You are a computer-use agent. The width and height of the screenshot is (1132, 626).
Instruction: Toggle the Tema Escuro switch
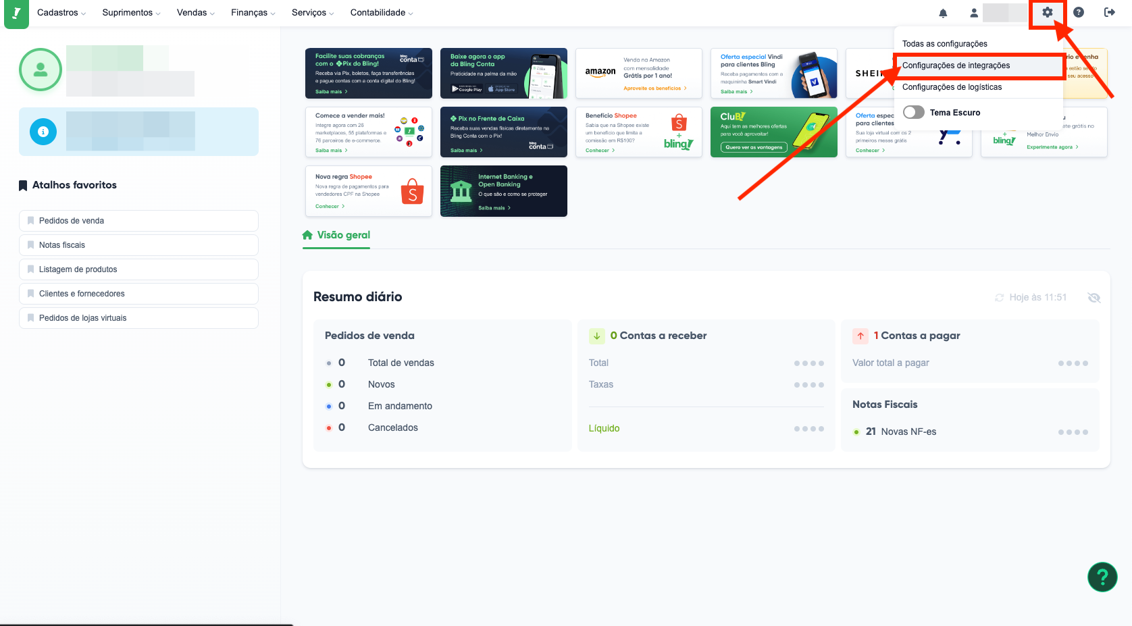click(914, 112)
